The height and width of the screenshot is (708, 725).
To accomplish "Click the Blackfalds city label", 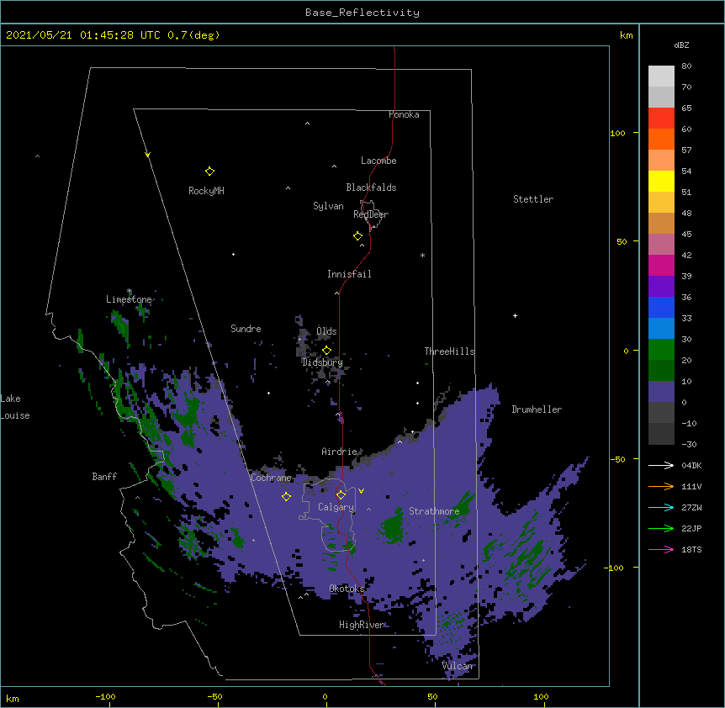I will coord(371,188).
